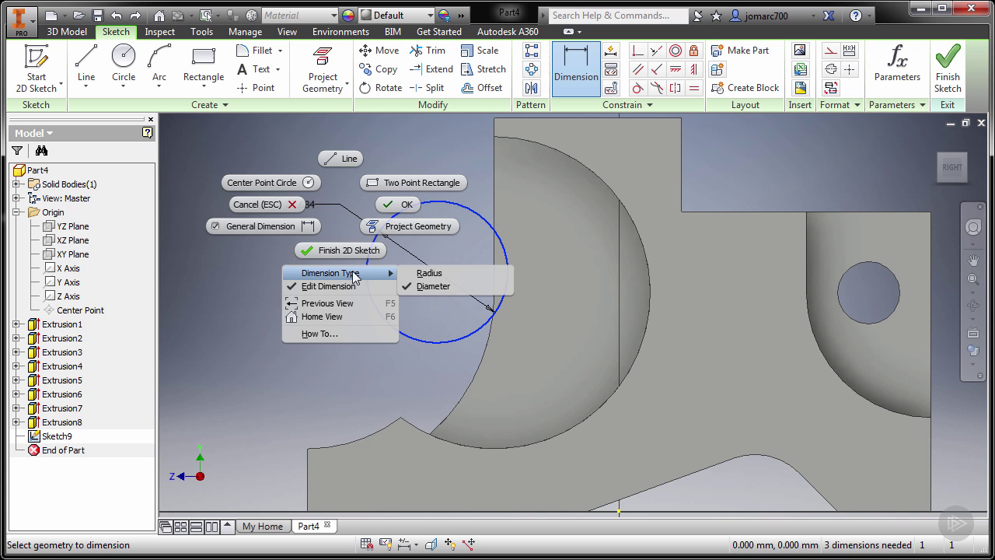The height and width of the screenshot is (560, 995).
Task: Select the Stretch tool
Action: [x=484, y=69]
